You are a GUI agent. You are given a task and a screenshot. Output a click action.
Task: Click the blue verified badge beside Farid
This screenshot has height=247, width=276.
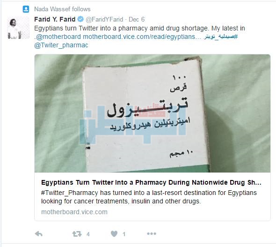[x=80, y=19]
